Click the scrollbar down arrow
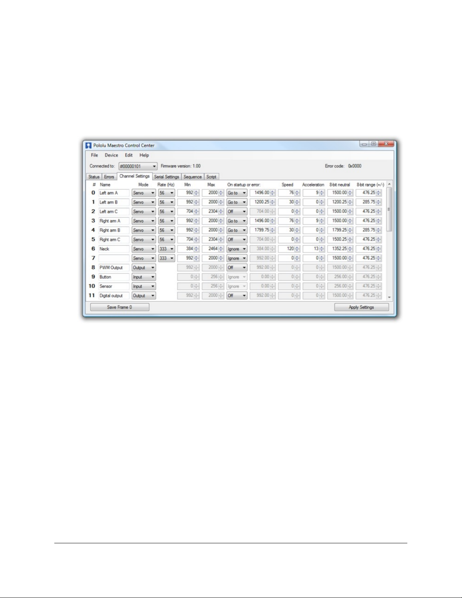The height and width of the screenshot is (598, 462). click(x=390, y=297)
